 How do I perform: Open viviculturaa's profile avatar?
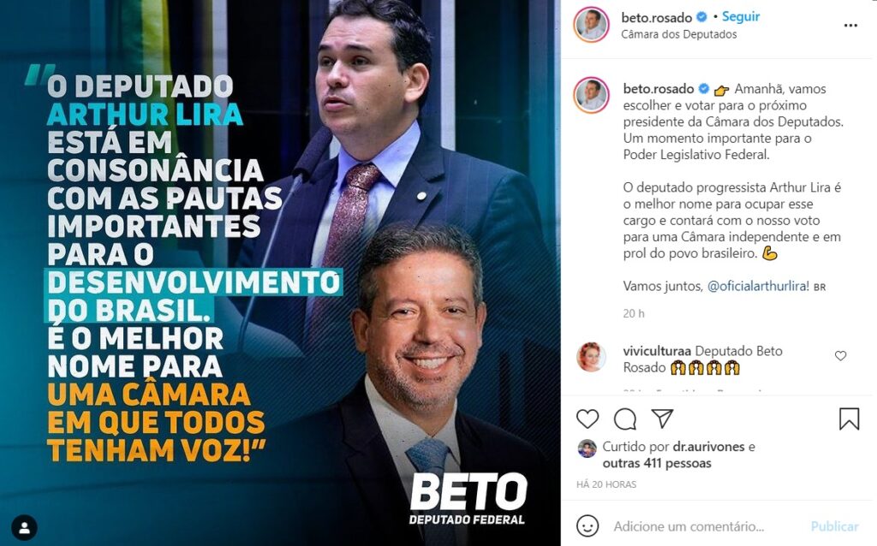591,358
